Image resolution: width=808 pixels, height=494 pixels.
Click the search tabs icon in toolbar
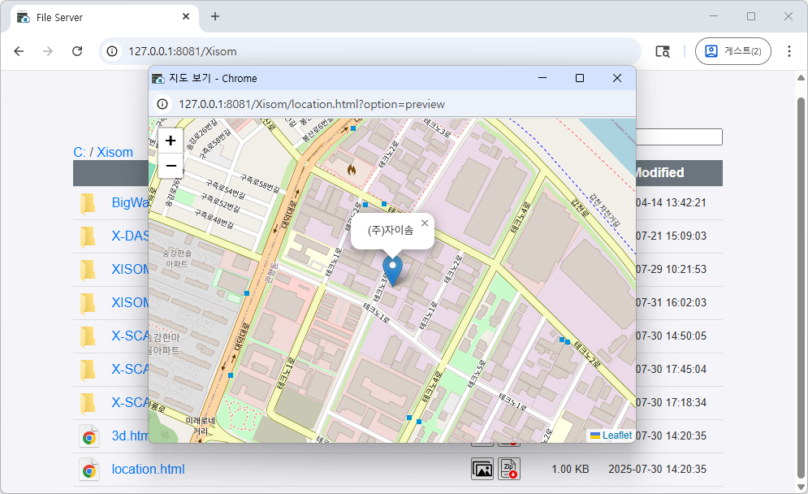coord(662,51)
